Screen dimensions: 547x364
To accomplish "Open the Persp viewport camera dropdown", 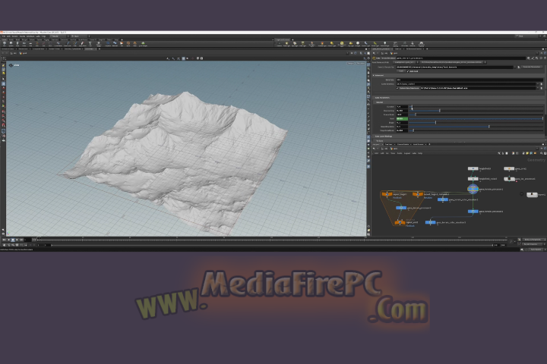I will point(350,64).
